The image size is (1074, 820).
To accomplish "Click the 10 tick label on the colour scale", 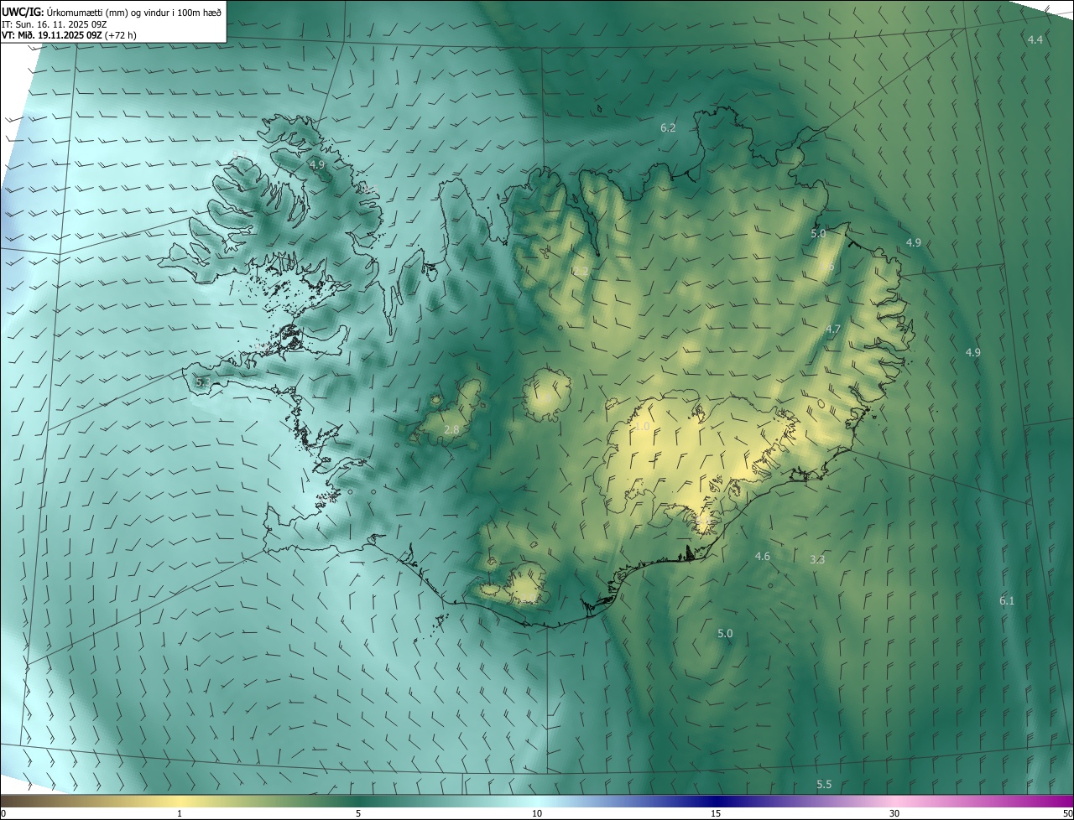I will coord(537,813).
